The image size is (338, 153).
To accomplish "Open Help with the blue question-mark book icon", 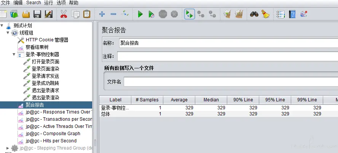I will (x=292, y=14).
